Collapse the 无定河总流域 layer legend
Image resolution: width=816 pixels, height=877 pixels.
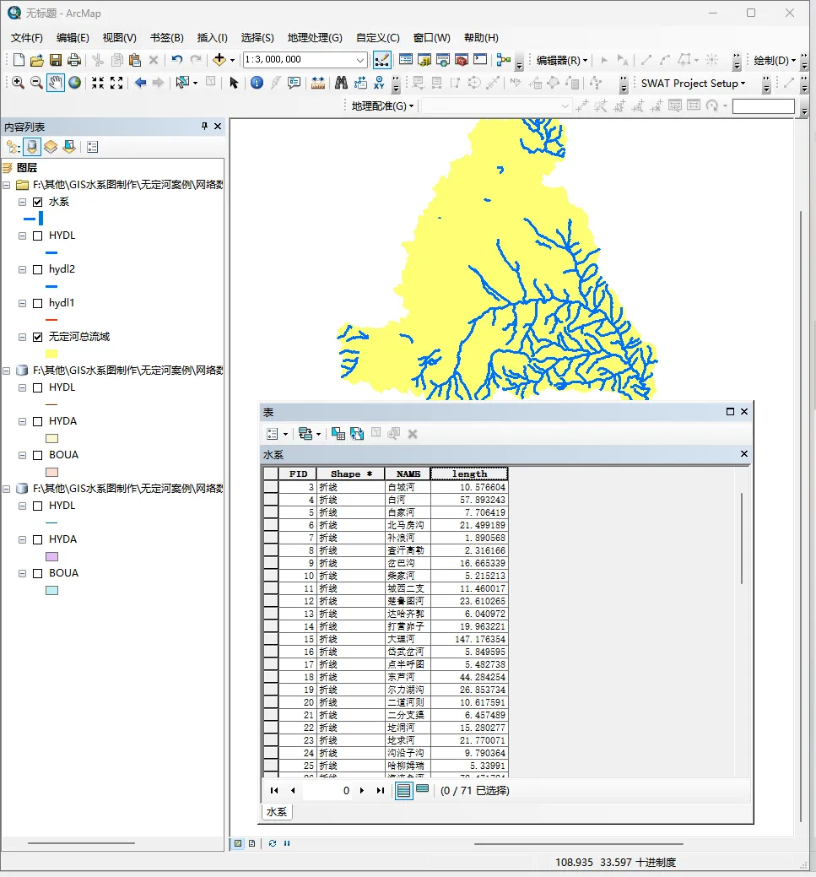(23, 337)
